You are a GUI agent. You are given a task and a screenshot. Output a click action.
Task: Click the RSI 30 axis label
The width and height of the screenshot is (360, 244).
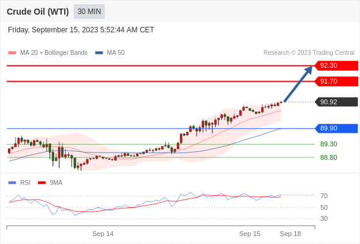(x=324, y=218)
